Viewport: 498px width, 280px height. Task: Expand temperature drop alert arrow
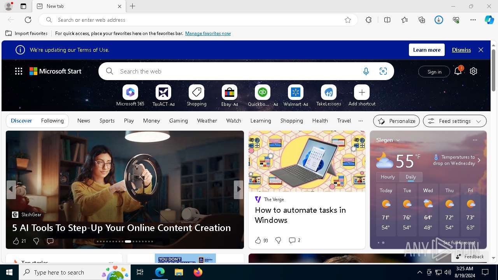(479, 160)
